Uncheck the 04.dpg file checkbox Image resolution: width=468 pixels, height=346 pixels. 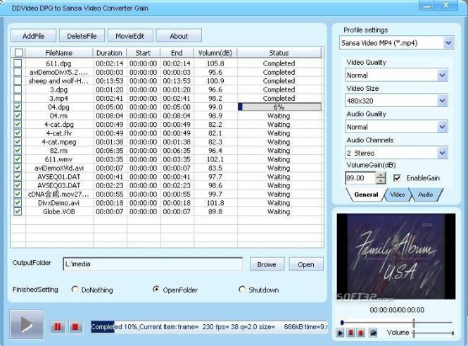pyautogui.click(x=18, y=106)
